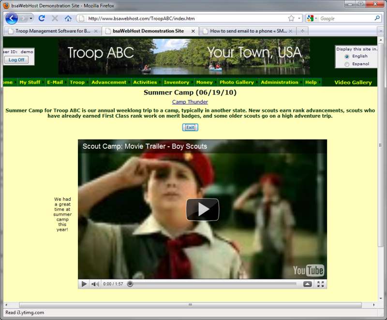Click the Exit button

pyautogui.click(x=190, y=127)
